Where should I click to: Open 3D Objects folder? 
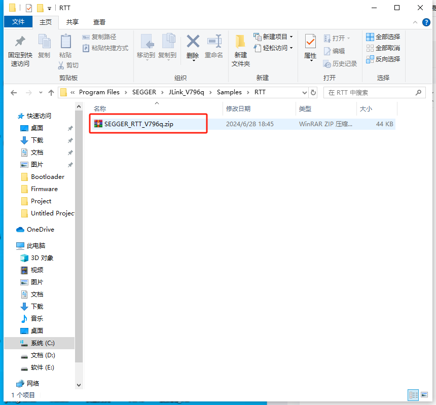[42, 258]
